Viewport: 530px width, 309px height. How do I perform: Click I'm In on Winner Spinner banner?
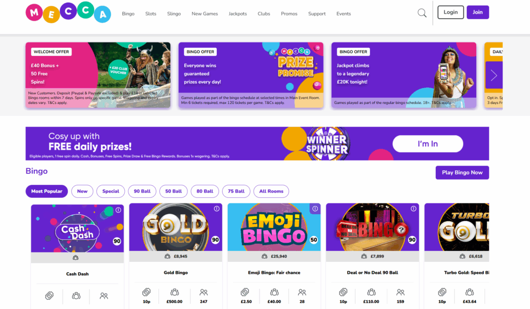pyautogui.click(x=428, y=144)
